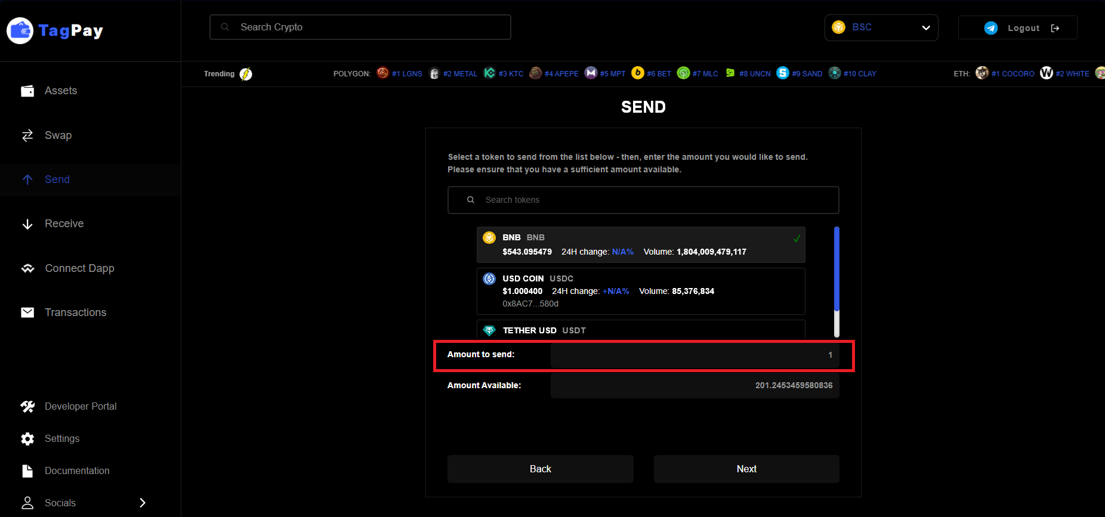Click the token list blue scrollbar
Image resolution: width=1105 pixels, height=517 pixels.
click(837, 268)
